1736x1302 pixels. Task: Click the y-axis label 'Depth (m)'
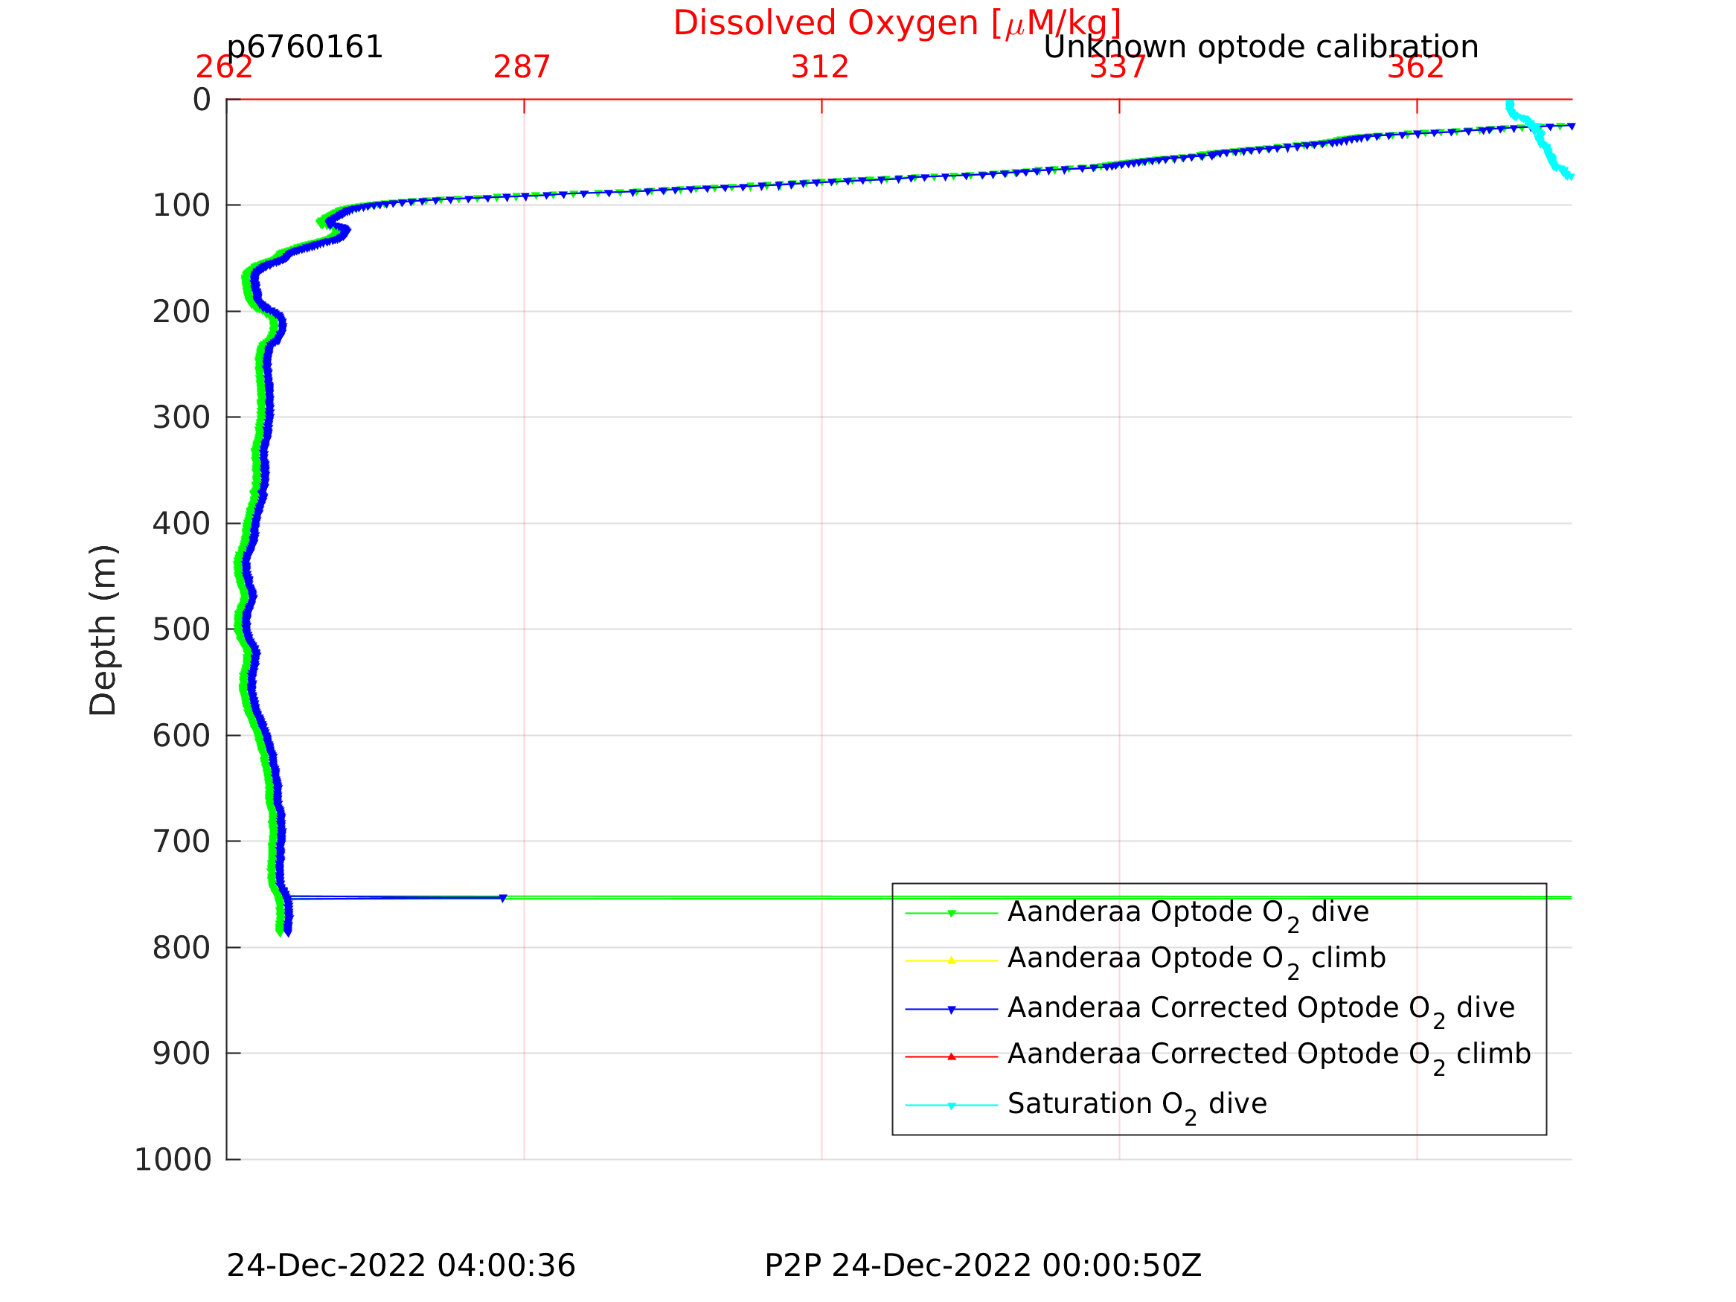point(103,629)
